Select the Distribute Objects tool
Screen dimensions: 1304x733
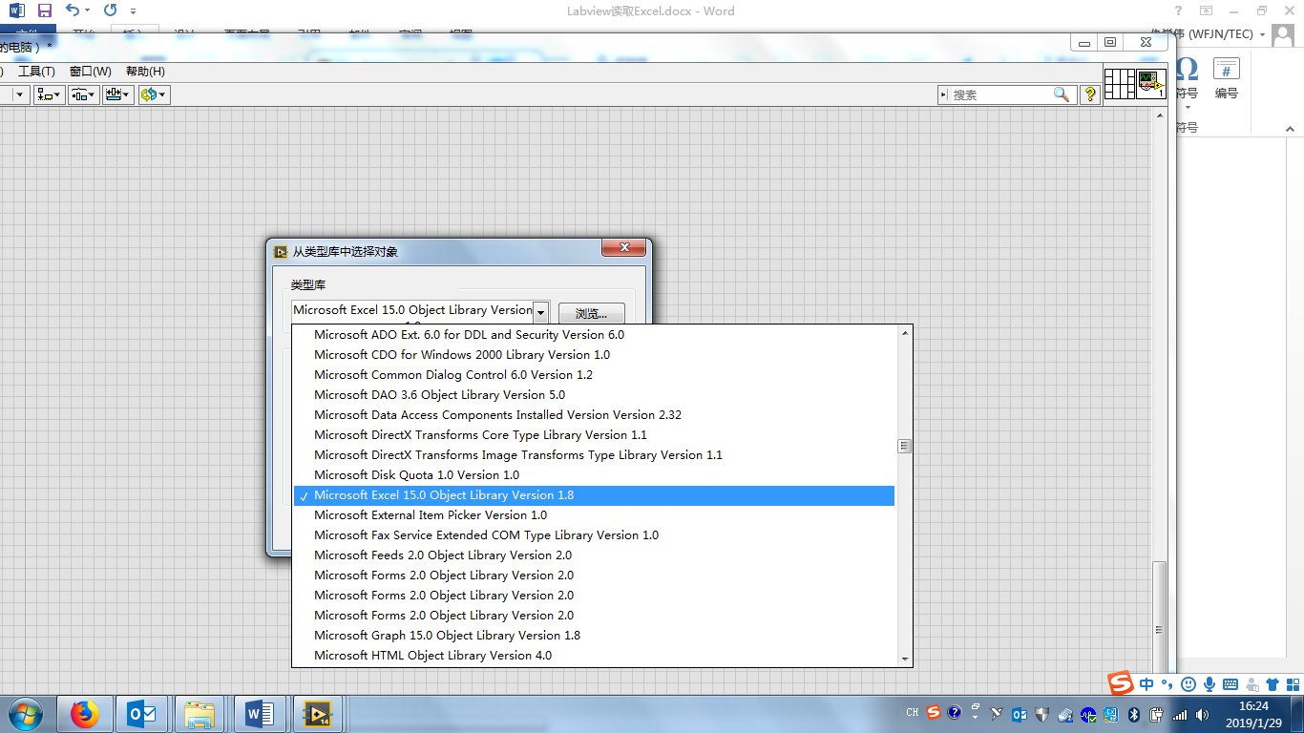pos(78,94)
